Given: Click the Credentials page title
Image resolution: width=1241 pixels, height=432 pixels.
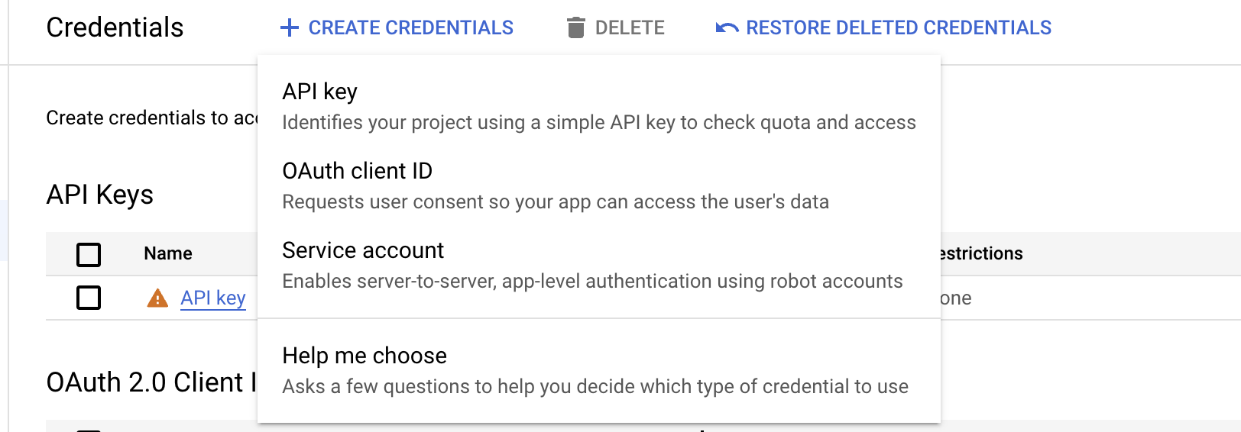Looking at the screenshot, I should pos(115,27).
